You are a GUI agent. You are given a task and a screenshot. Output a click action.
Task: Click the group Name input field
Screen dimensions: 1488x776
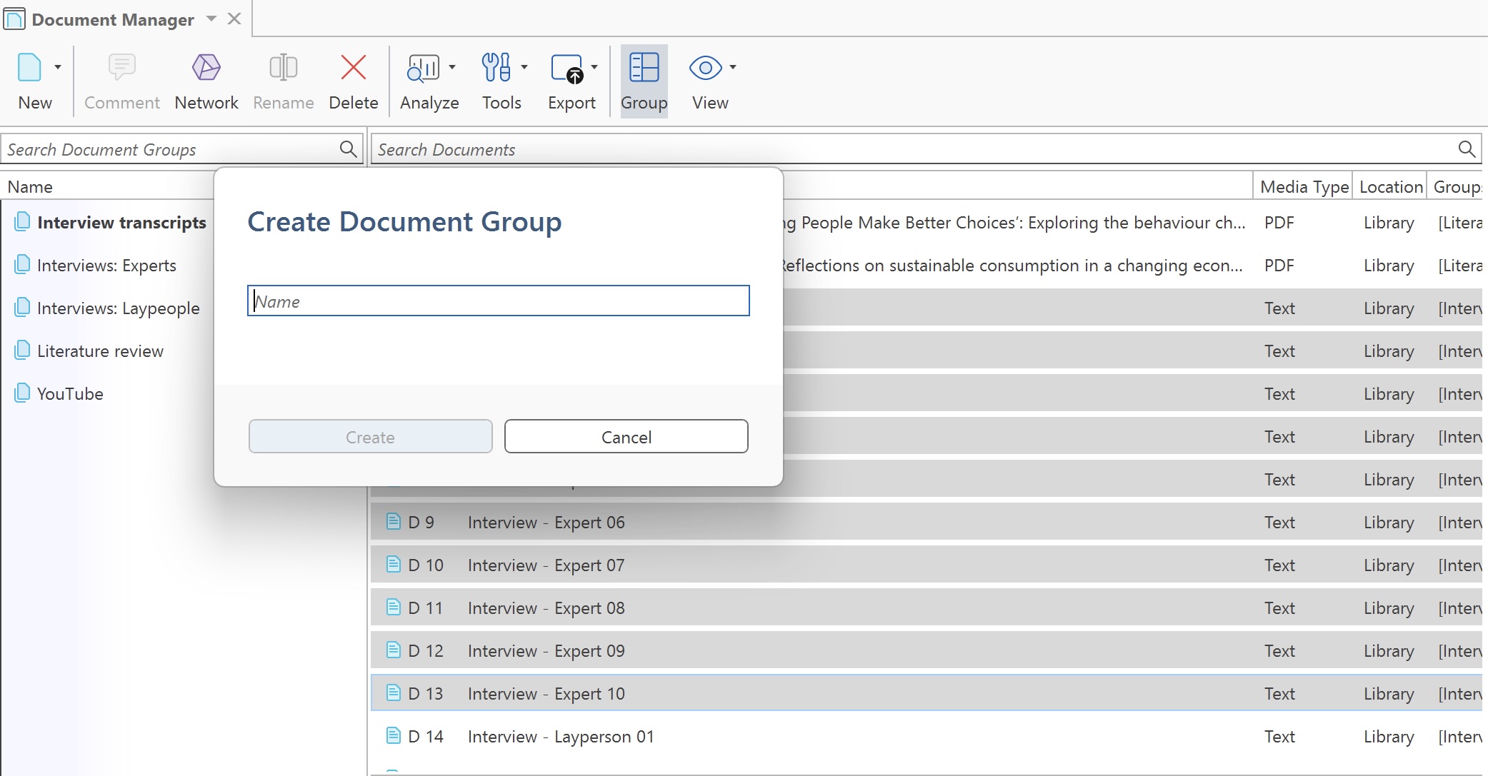click(x=498, y=301)
